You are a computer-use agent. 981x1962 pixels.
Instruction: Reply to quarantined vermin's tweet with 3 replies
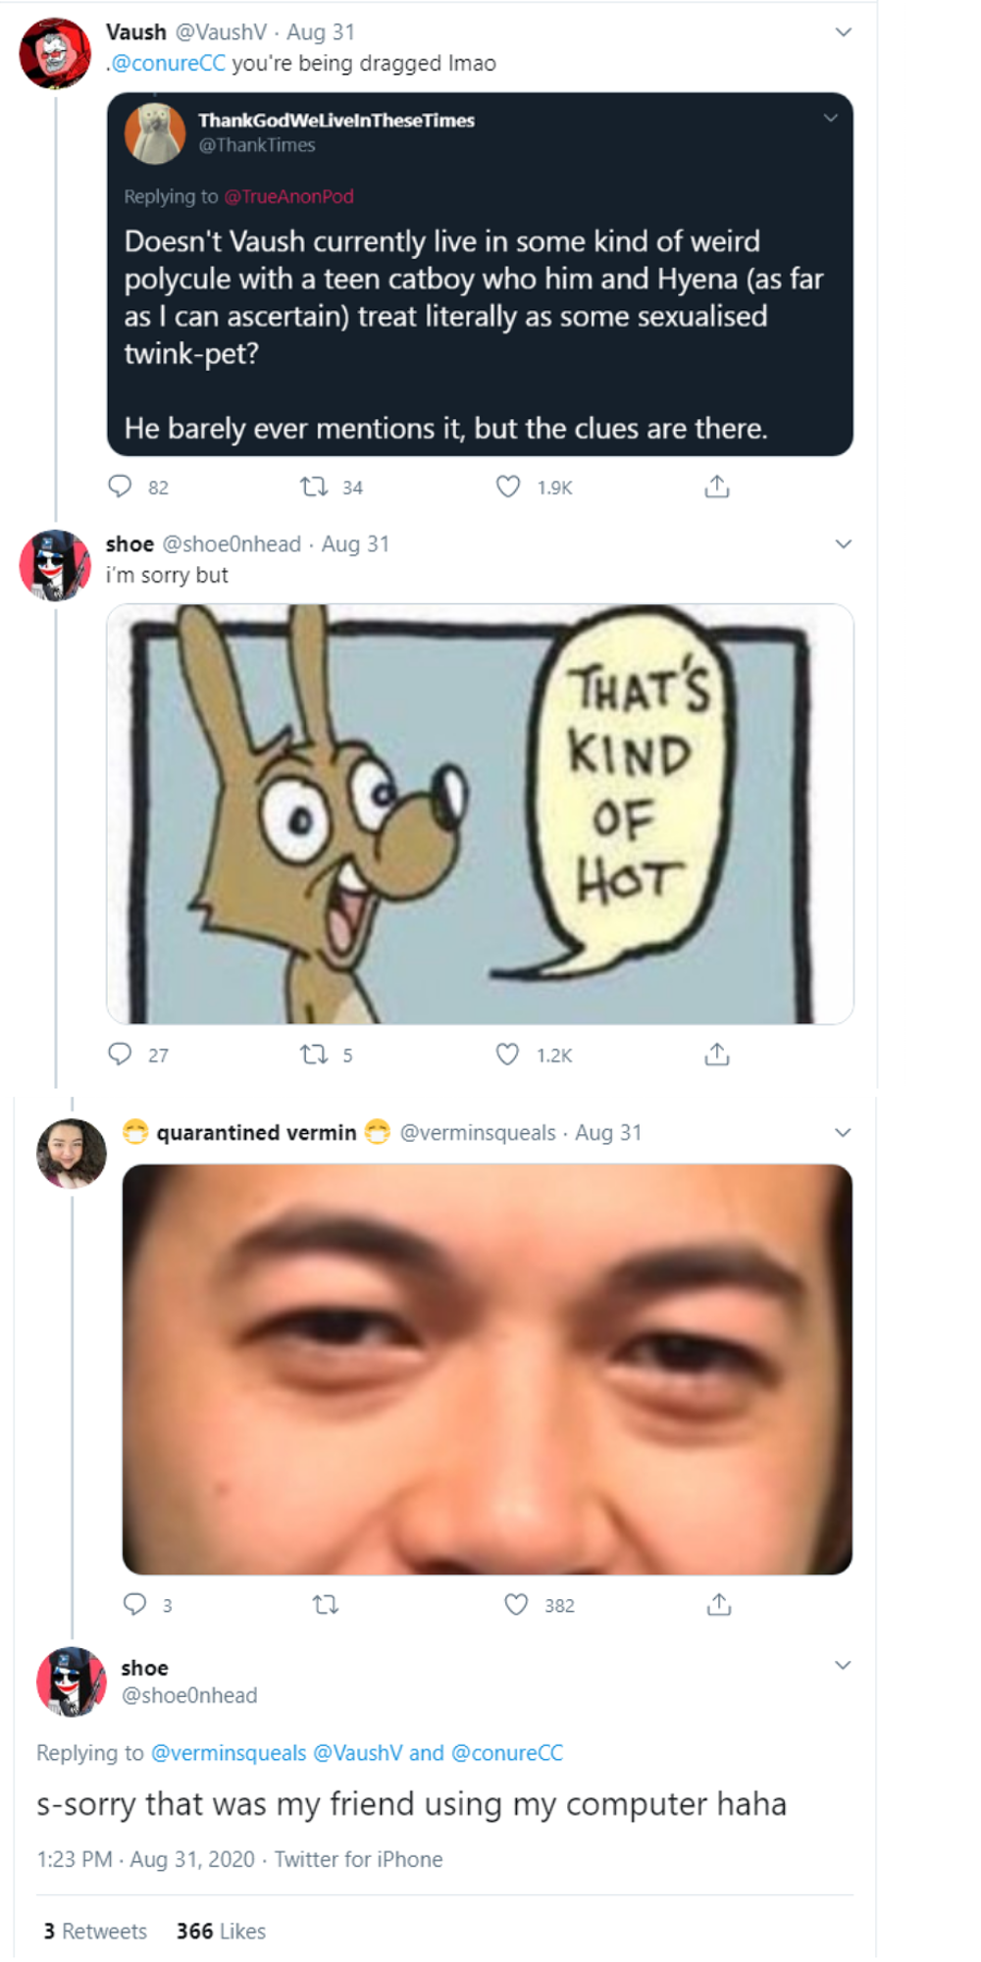point(134,1604)
